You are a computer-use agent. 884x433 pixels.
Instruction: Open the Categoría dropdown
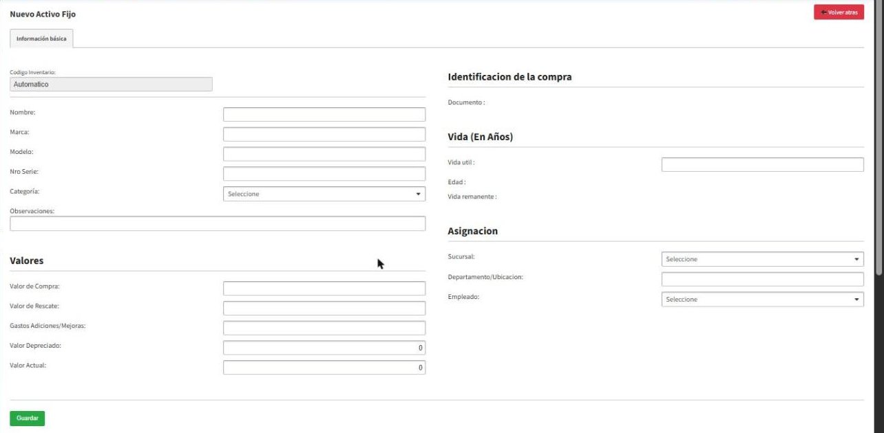pos(324,194)
